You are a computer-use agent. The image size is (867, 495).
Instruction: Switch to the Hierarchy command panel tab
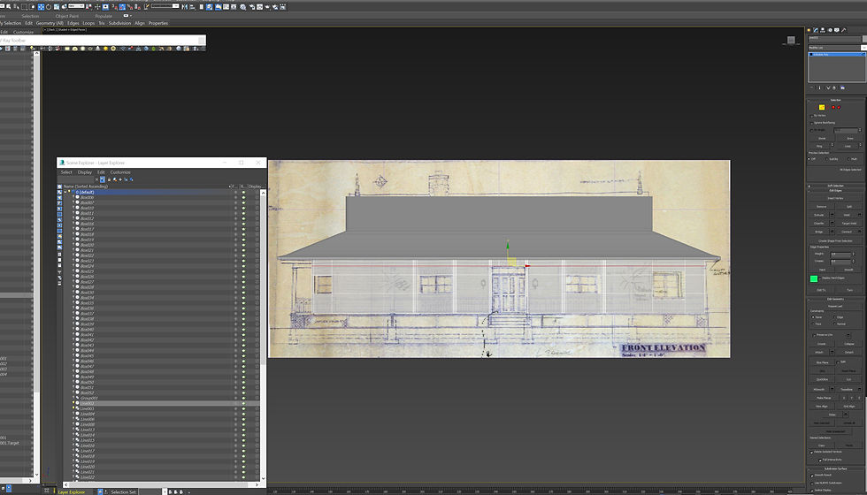pyautogui.click(x=823, y=30)
